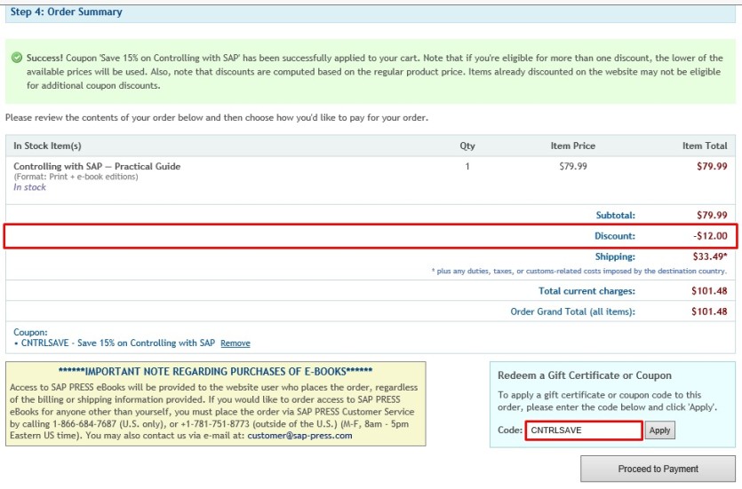This screenshot has height=489, width=742.
Task: Select the Controlling with SAP product title
Action: coord(97,166)
